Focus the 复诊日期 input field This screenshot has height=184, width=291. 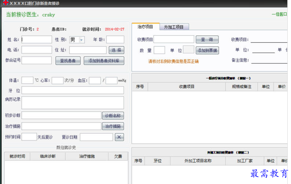(x=96, y=137)
